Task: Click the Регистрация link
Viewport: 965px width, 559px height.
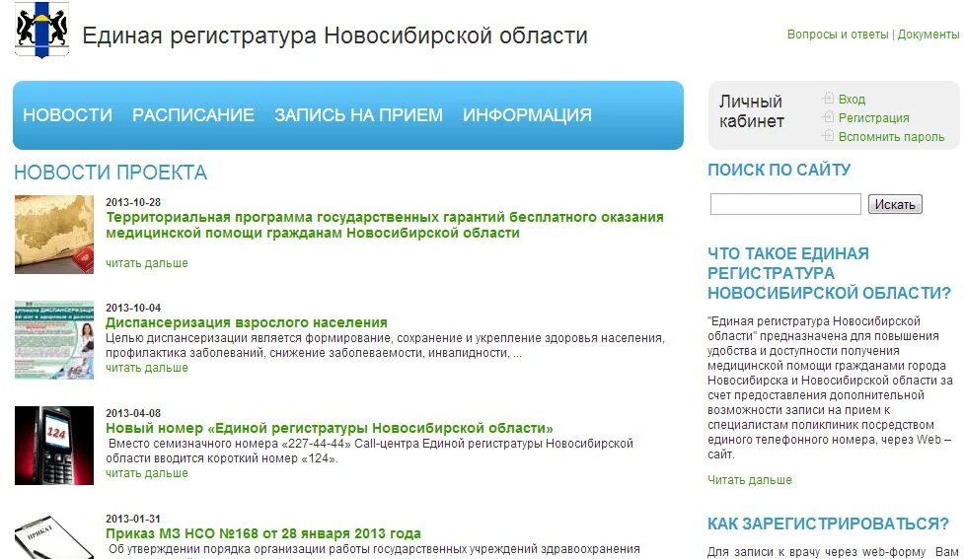Action: click(873, 117)
